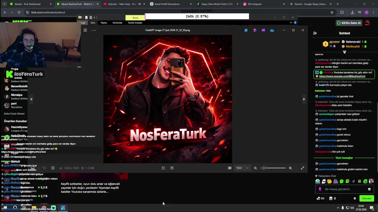This screenshot has height=212, width=378.
Task: Open the three-dot more options menu in Photos
Action: 94,30
